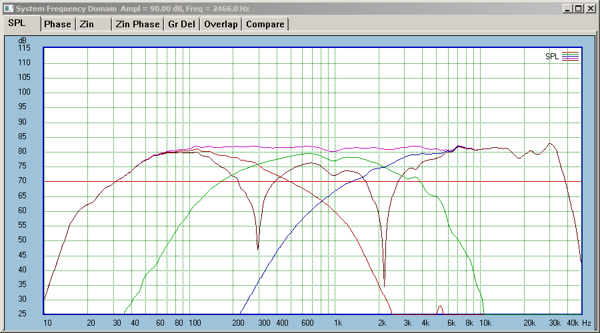The height and width of the screenshot is (333, 600).
Task: Click the SPL legend text label
Action: click(x=552, y=56)
